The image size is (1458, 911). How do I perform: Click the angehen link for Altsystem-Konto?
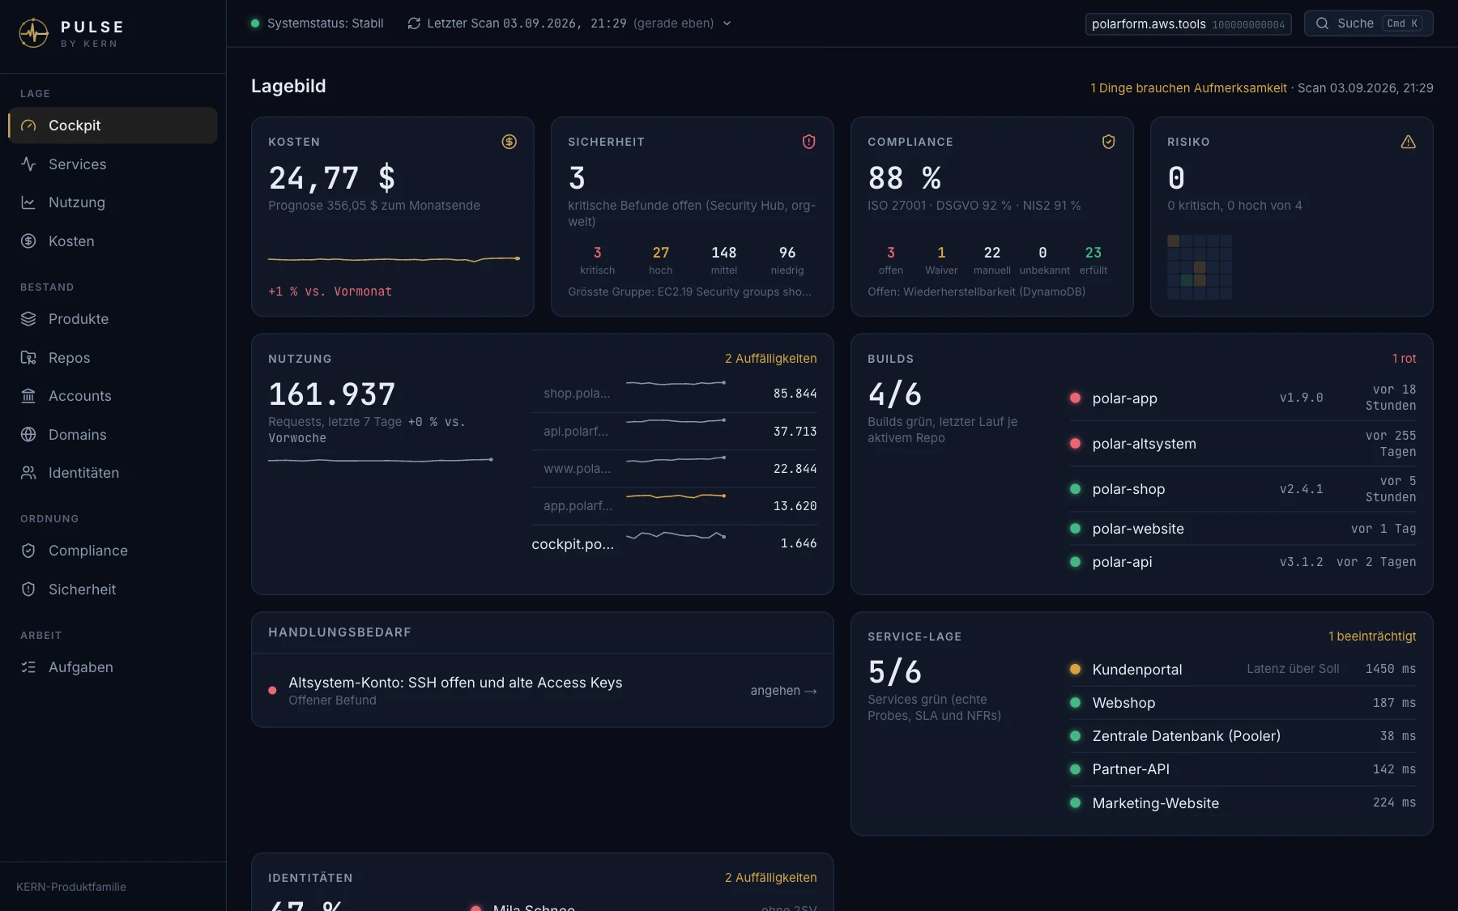pyautogui.click(x=783, y=691)
